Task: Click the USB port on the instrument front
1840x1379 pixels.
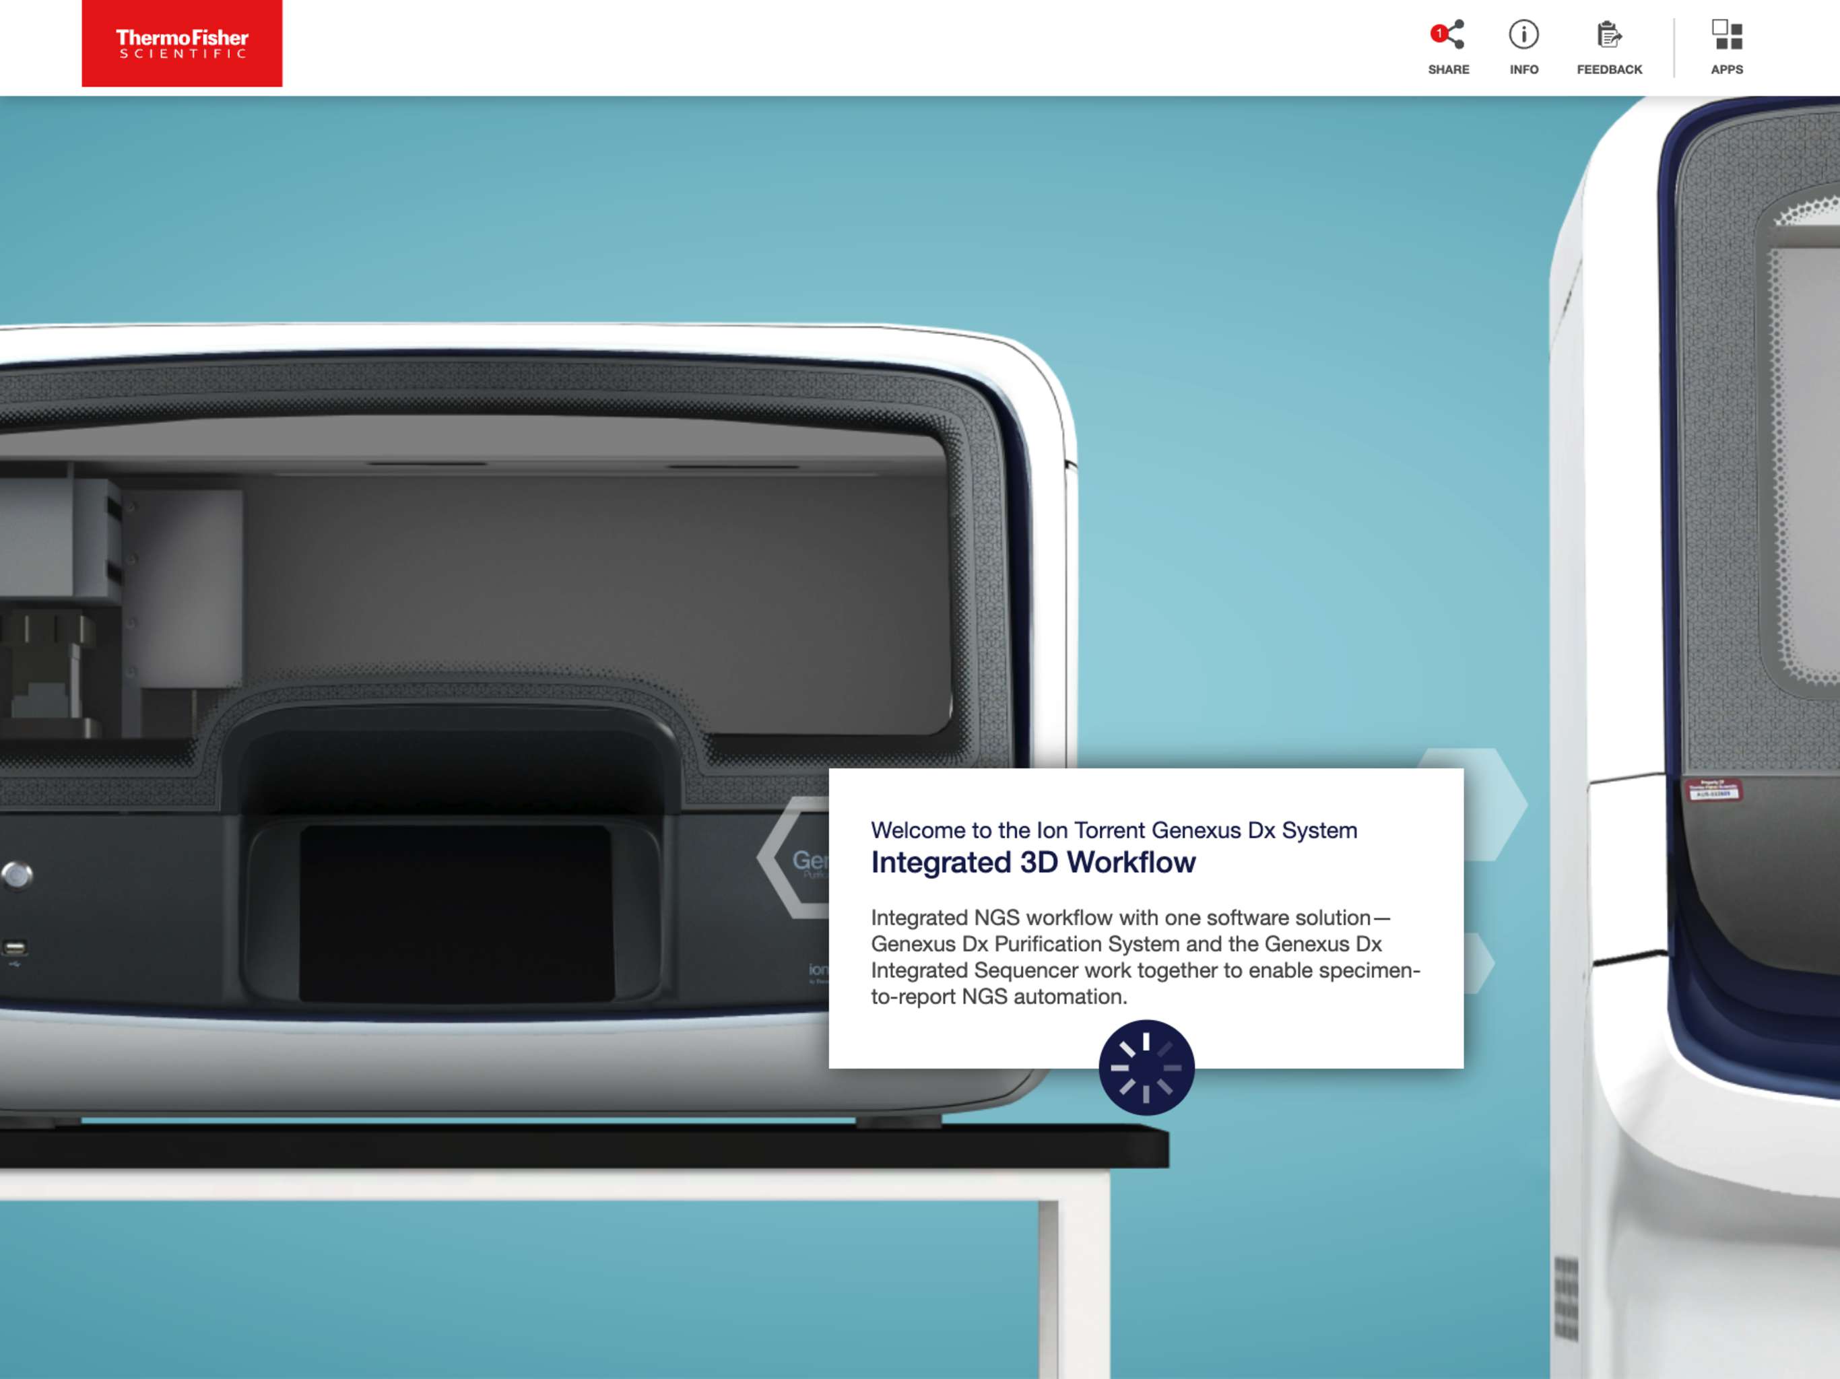Action: [x=15, y=947]
